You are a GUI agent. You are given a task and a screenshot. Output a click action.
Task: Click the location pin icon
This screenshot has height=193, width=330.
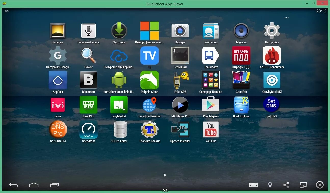point(270,185)
